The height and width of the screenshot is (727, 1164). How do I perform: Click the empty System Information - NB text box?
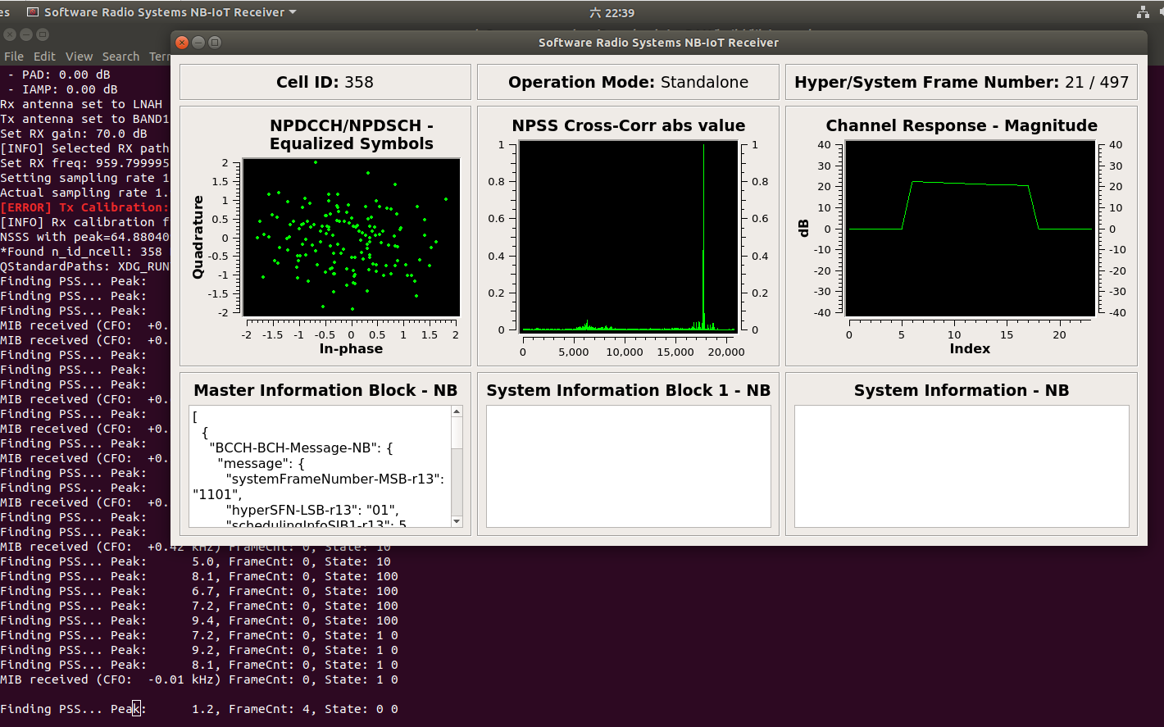tap(962, 466)
